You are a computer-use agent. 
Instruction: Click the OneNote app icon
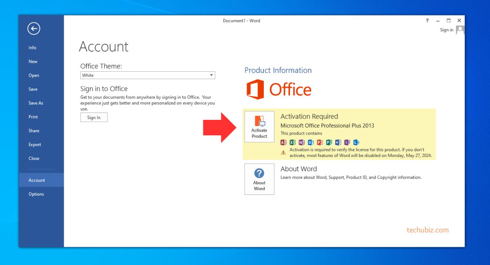(301, 142)
